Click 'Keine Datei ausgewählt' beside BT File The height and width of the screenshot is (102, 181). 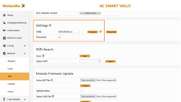(x=106, y=80)
